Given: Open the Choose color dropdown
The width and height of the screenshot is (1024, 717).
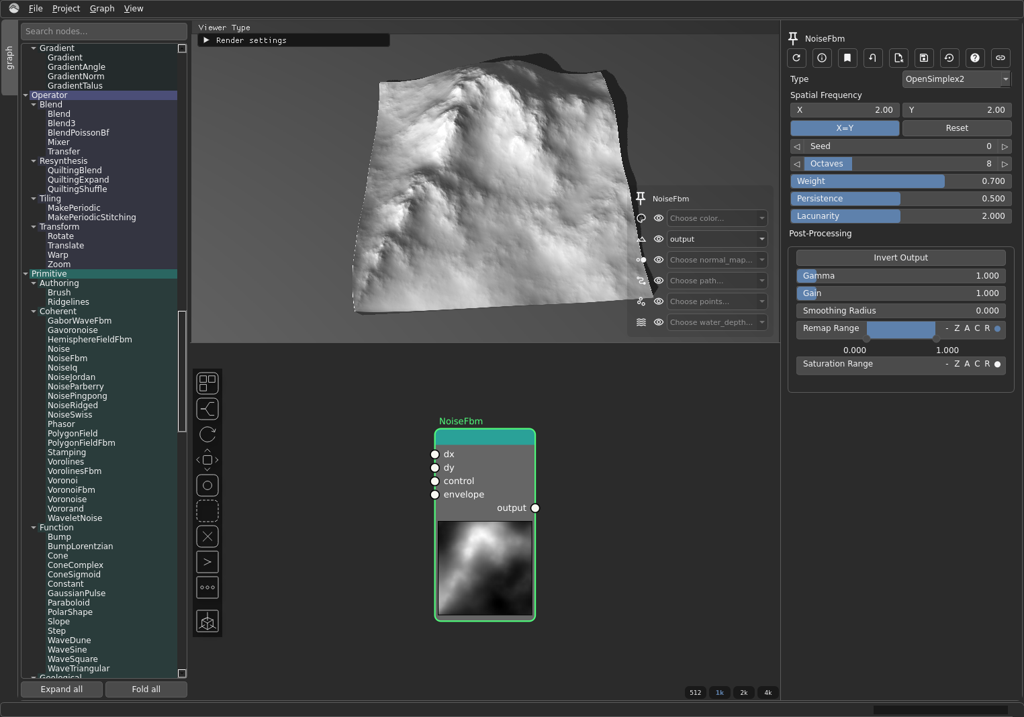Looking at the screenshot, I should click(x=717, y=218).
